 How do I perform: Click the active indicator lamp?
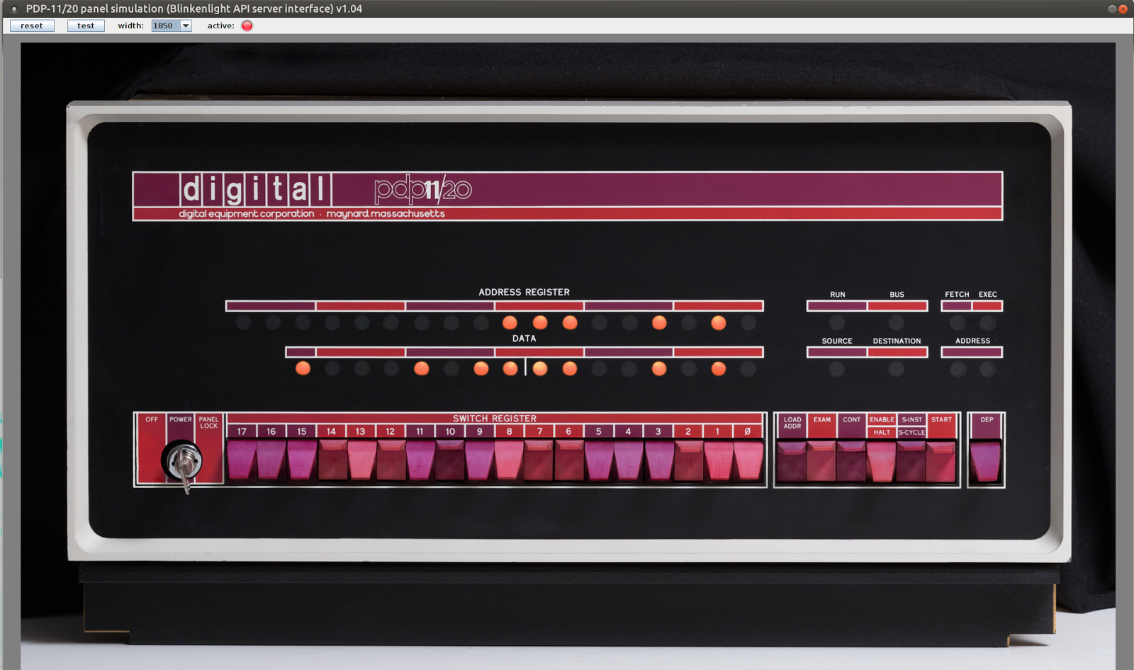pos(247,25)
